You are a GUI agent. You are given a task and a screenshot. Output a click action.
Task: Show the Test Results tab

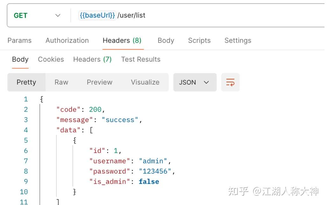click(141, 59)
